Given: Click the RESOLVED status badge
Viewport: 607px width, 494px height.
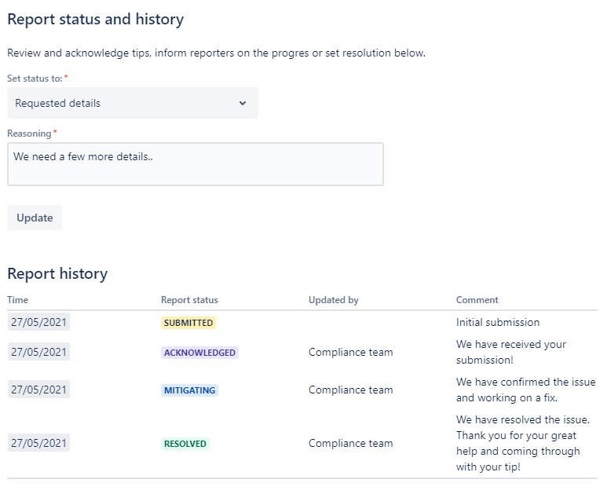Looking at the screenshot, I should coord(185,444).
